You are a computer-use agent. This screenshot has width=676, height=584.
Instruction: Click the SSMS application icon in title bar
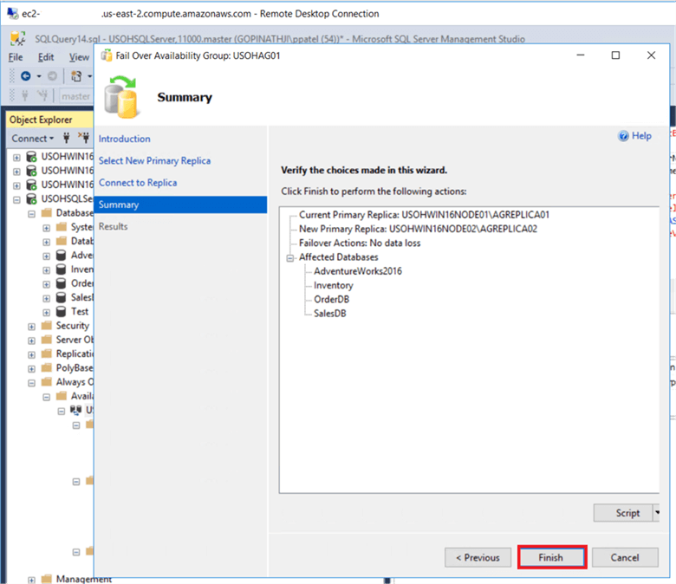pyautogui.click(x=17, y=39)
